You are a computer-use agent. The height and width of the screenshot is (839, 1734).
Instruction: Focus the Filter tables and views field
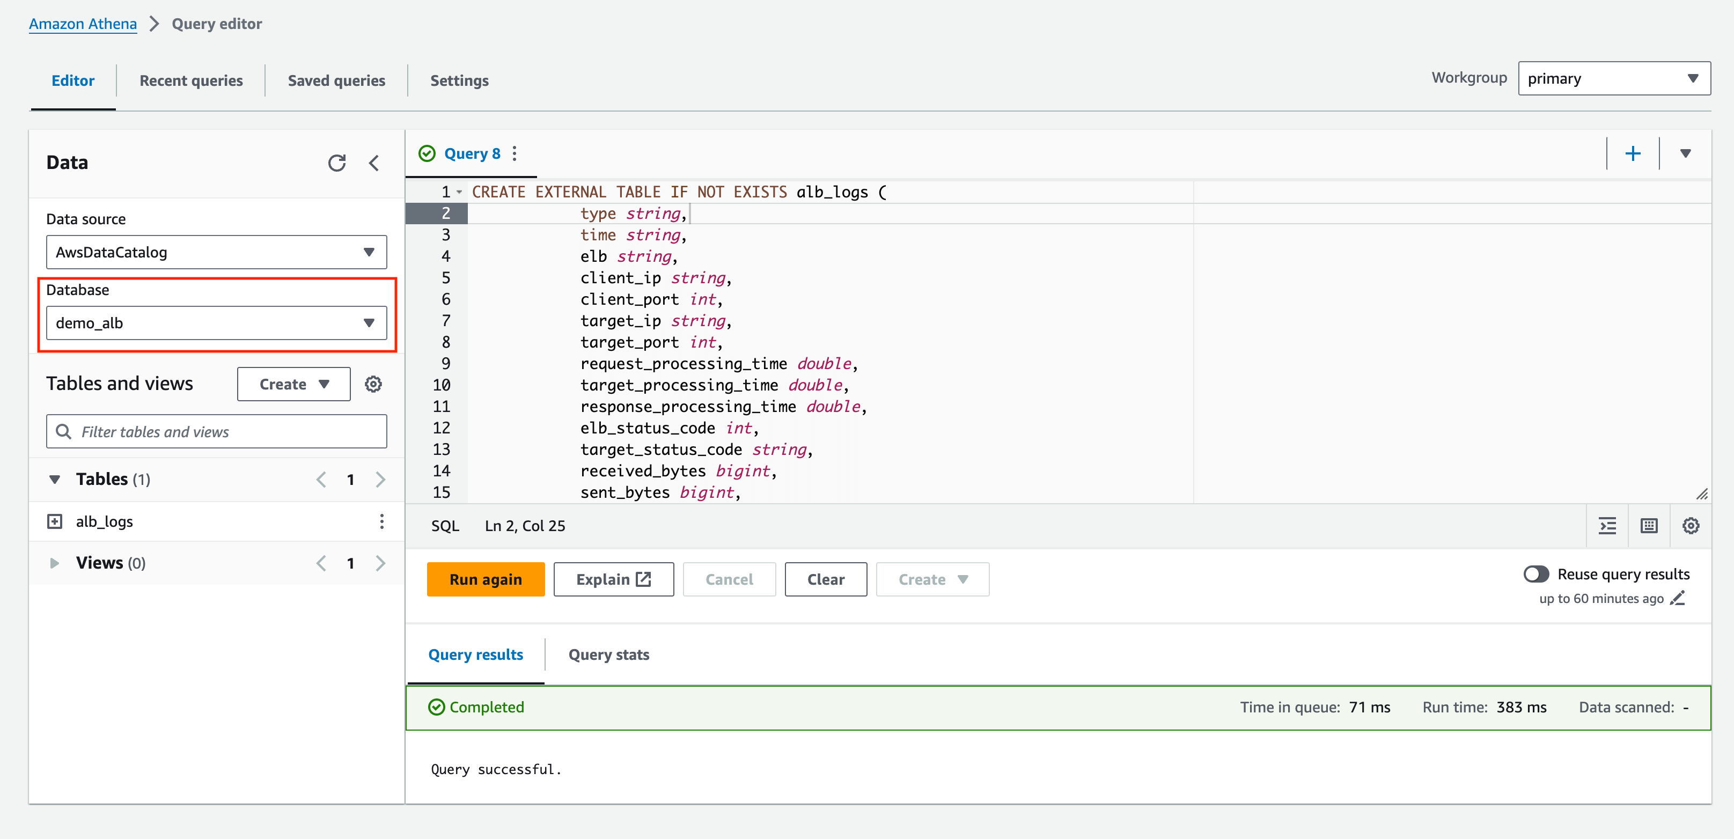[x=217, y=431]
